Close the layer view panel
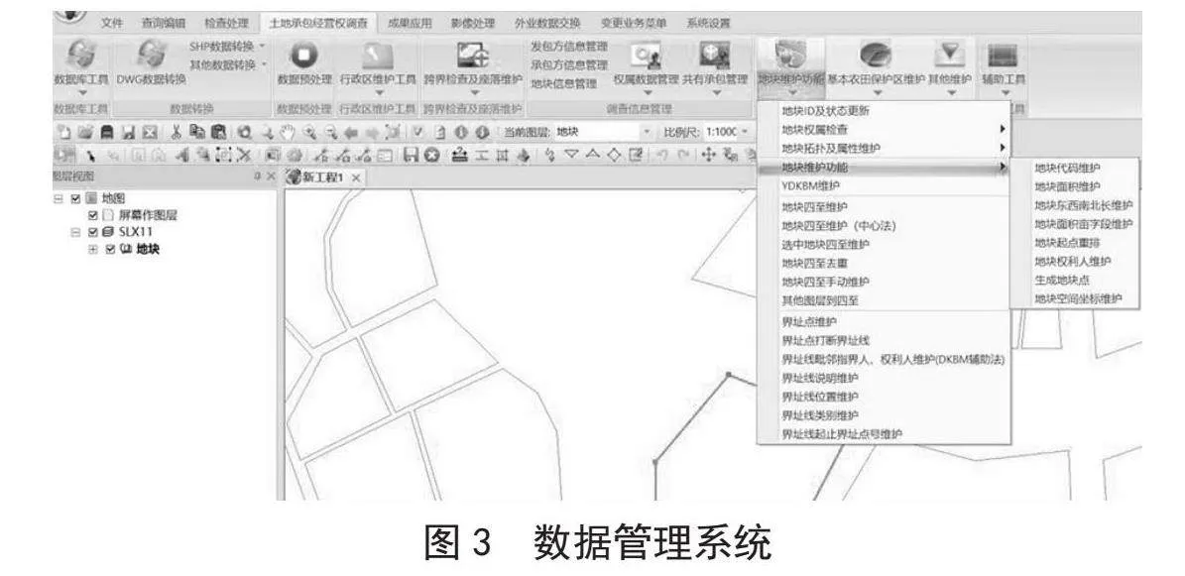The height and width of the screenshot is (576, 1185). point(271,177)
